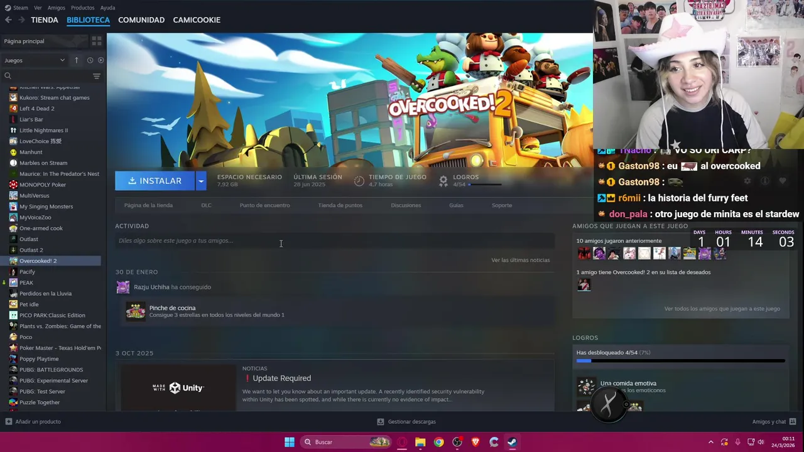Screen dimensions: 804x452
Task: Toggle the ready-to-play filter icon
Action: pos(100,60)
